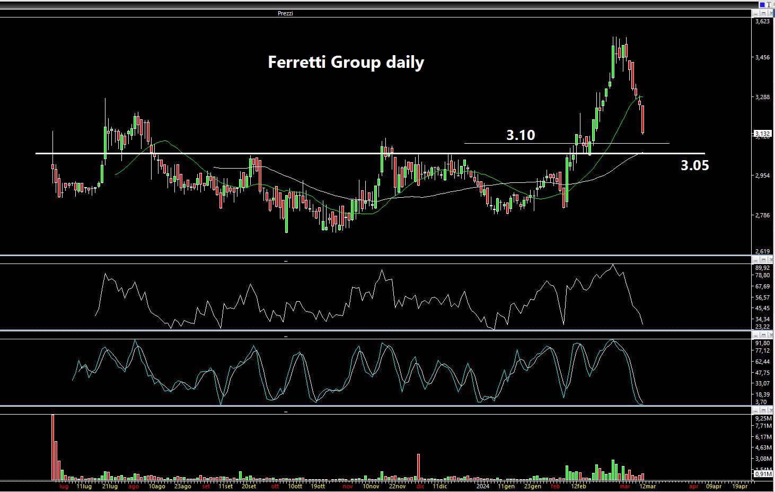
Task: Click the 45,45 oscillator scale value
Action: (762, 308)
